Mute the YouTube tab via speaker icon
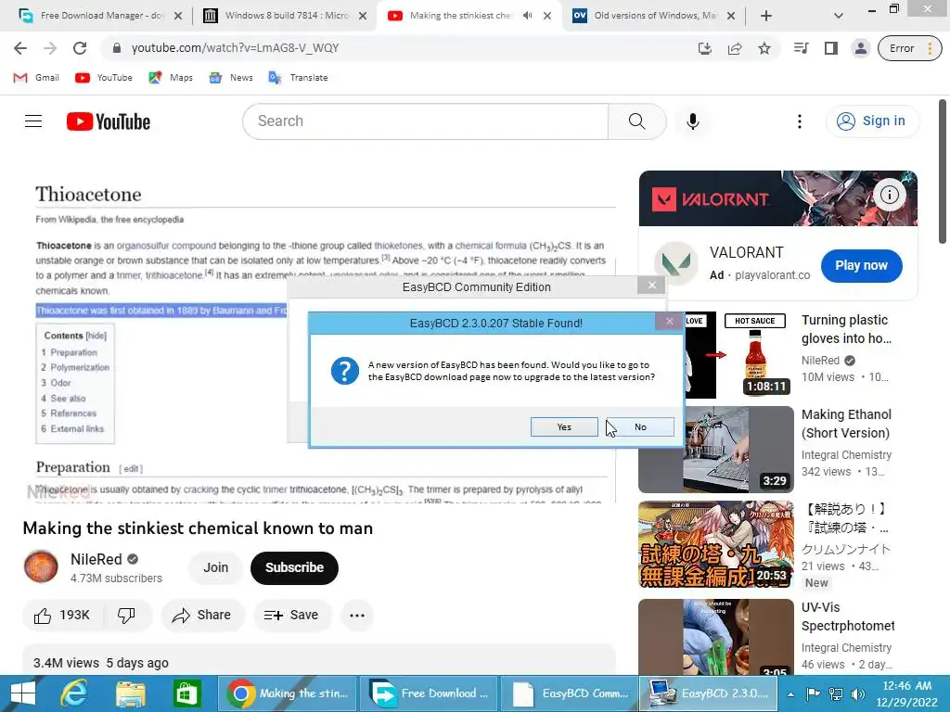Screen dimensions: 950x712 (x=527, y=16)
